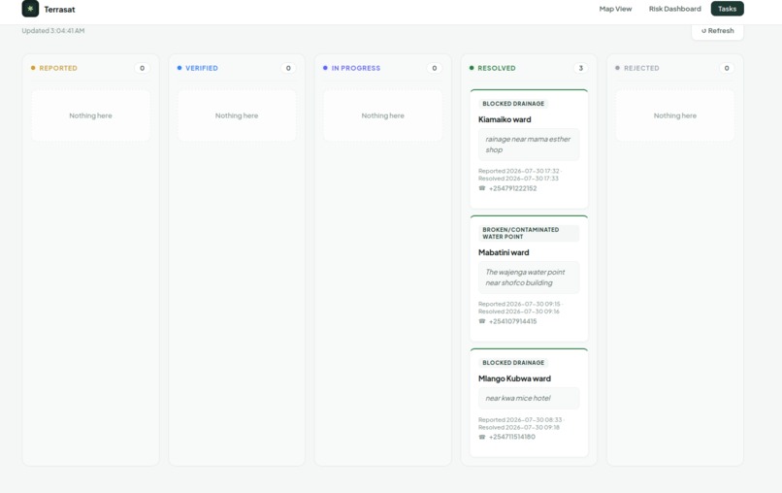This screenshot has width=782, height=493.
Task: Click the Broken/Contaminated Water Point tag
Action: click(x=529, y=233)
